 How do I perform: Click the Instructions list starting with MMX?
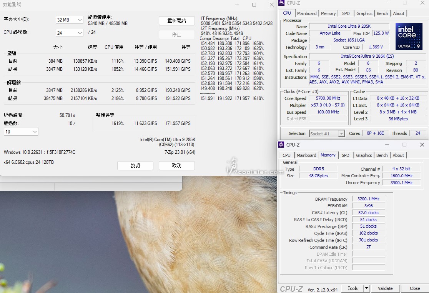(367, 79)
